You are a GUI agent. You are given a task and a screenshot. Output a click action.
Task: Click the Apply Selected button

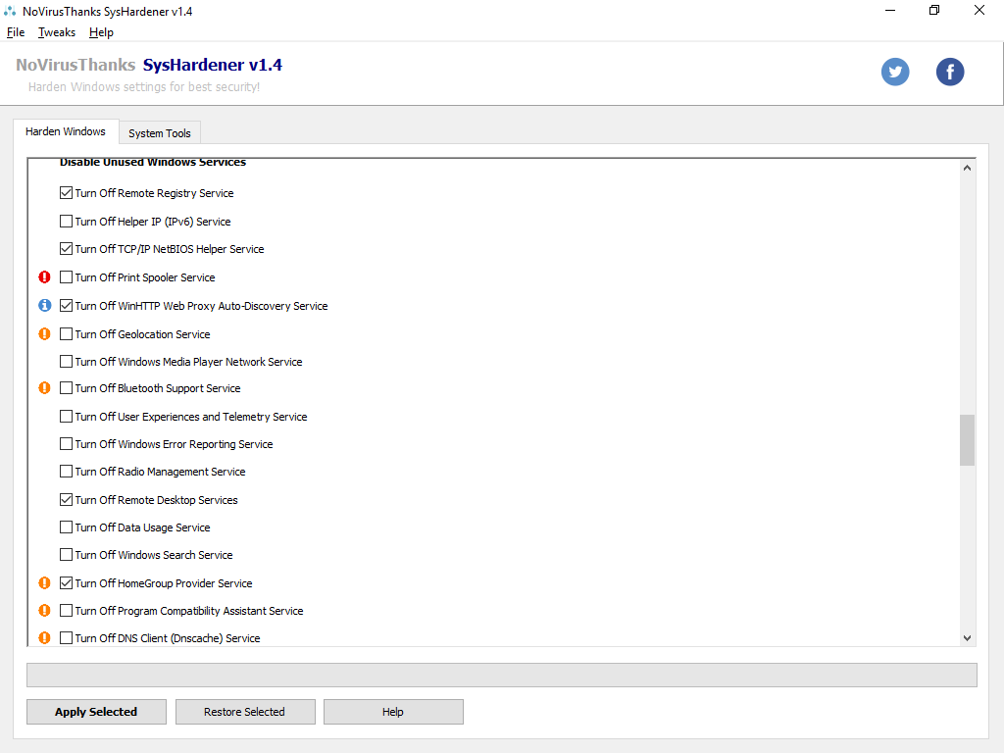point(96,712)
